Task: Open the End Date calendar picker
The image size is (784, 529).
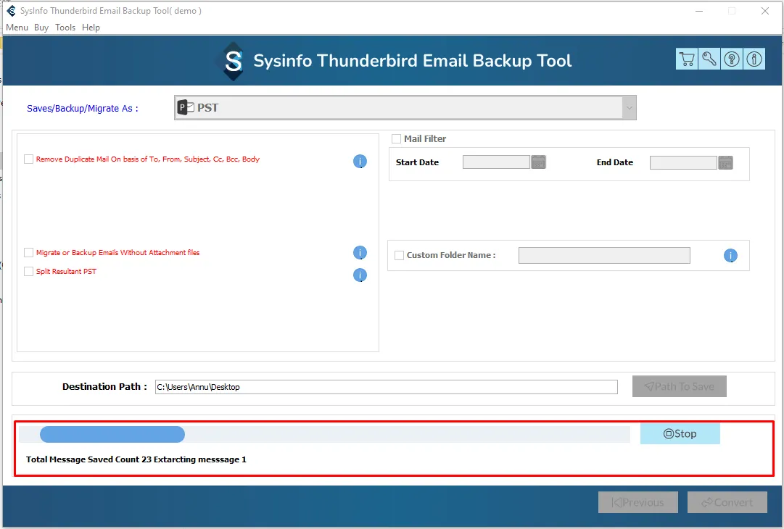Action: pos(725,162)
